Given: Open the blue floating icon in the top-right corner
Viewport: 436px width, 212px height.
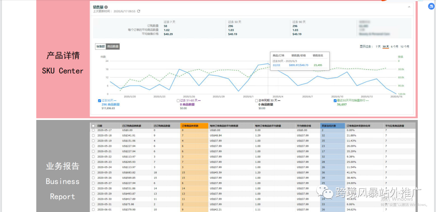Looking at the screenshot, I should [x=431, y=7].
